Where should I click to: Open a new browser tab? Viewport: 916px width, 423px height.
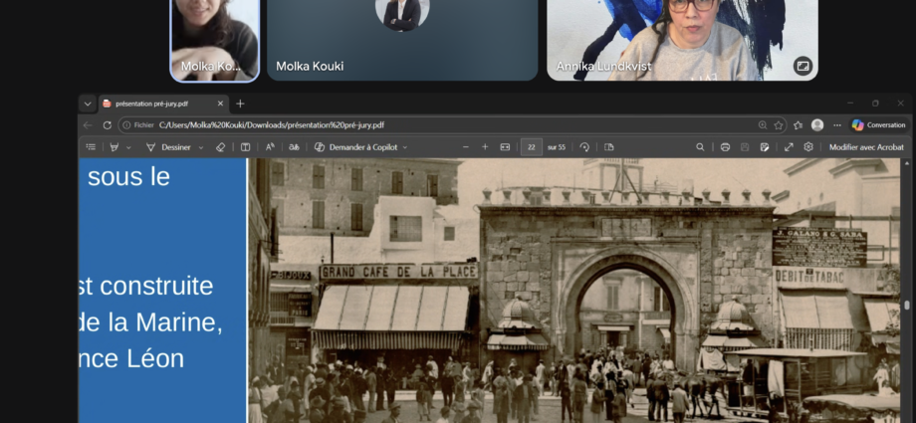click(x=240, y=104)
